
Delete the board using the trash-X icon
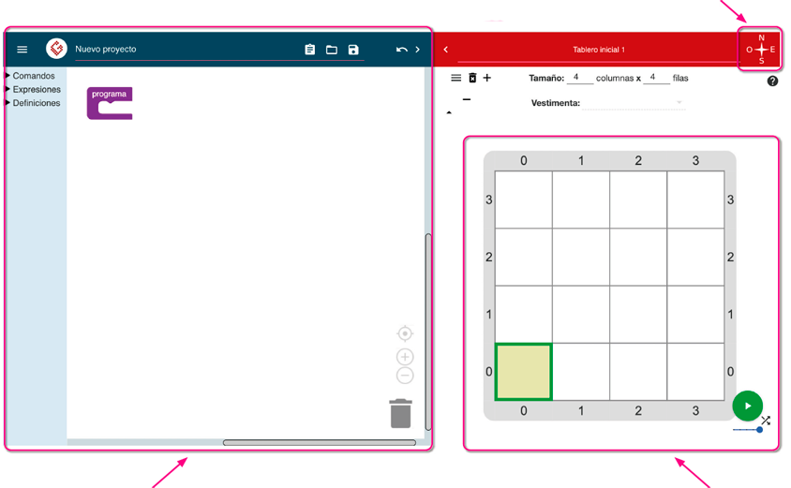[472, 79]
